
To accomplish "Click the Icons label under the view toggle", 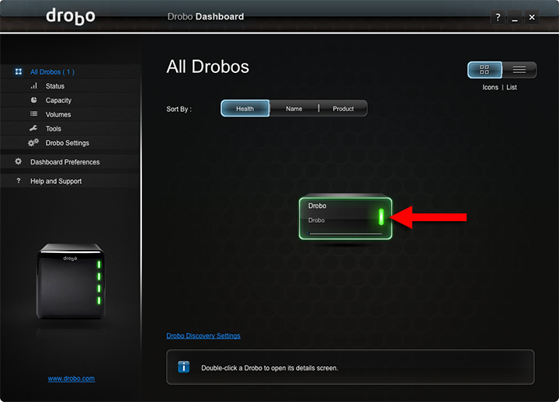I will [490, 88].
